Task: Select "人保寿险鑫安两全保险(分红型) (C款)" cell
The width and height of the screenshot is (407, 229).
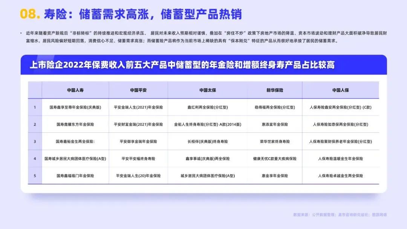Action: point(341,107)
